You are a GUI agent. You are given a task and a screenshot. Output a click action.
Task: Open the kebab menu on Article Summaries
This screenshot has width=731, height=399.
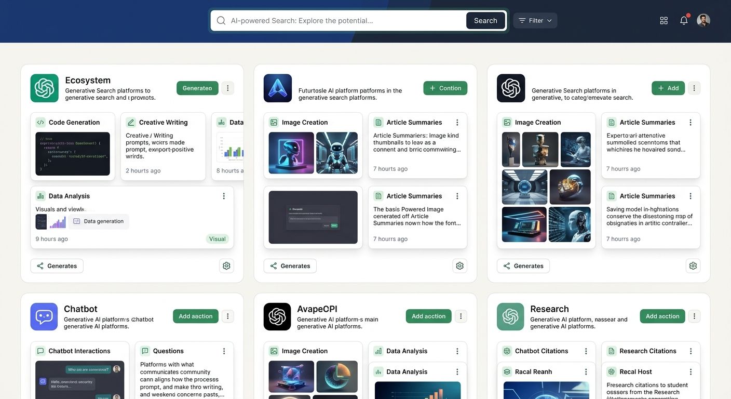pyautogui.click(x=457, y=122)
